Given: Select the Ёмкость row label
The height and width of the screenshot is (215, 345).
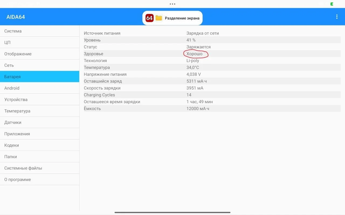Looking at the screenshot, I should coord(92,109).
